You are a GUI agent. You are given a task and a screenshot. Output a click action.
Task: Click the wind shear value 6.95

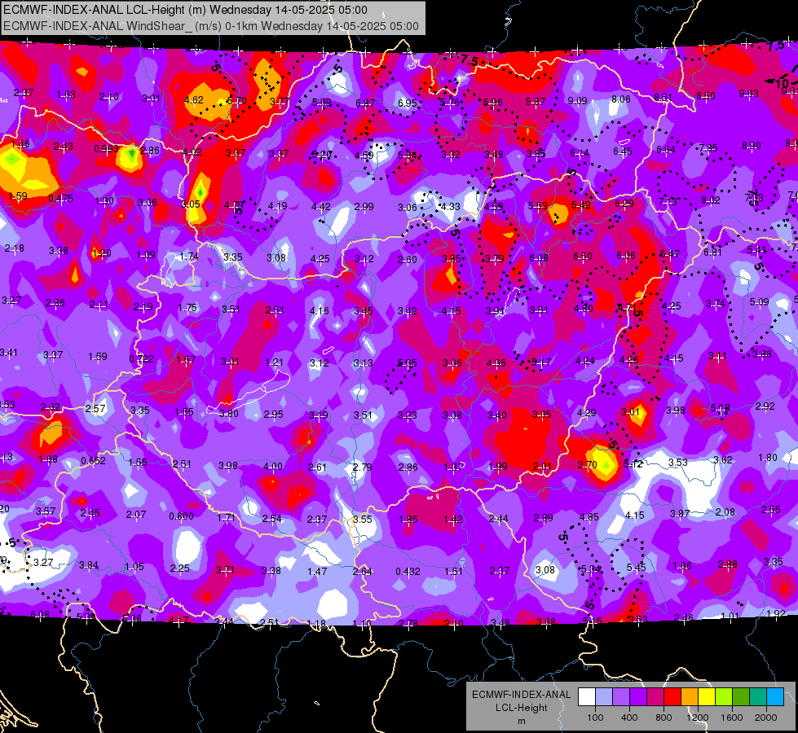point(408,103)
